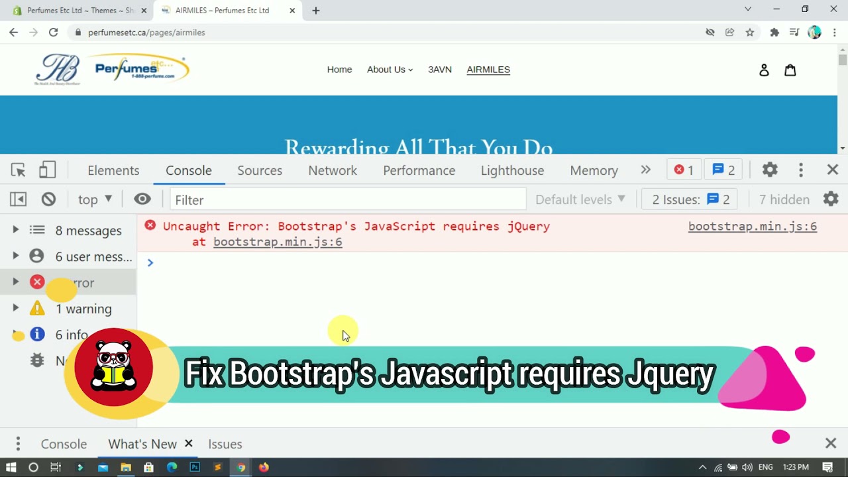Open bootstrap.min.js:6 link in stack trace
The width and height of the screenshot is (848, 477).
(x=278, y=242)
